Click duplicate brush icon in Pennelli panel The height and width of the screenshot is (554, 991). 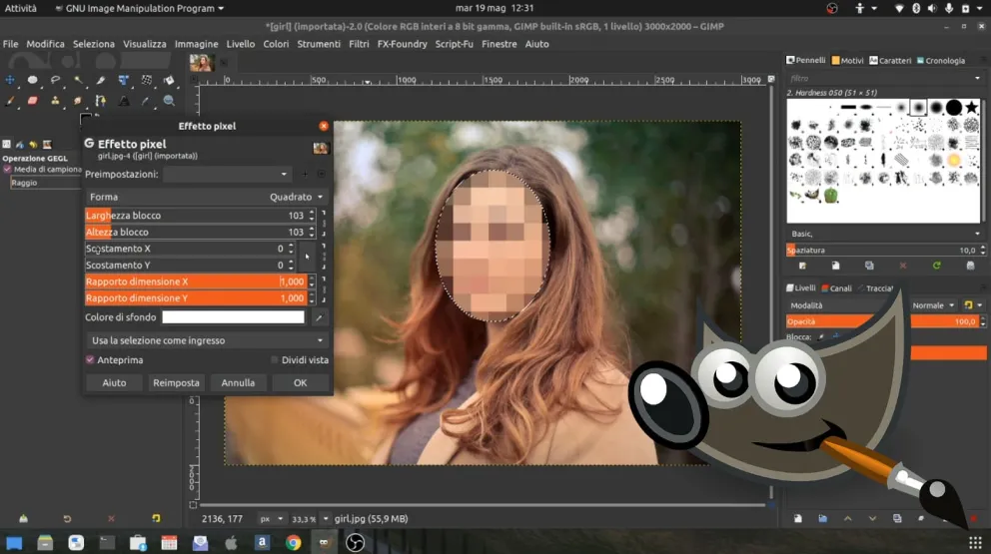(x=870, y=266)
